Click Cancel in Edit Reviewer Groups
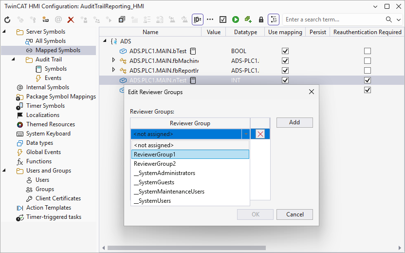The width and height of the screenshot is (405, 253). click(295, 214)
